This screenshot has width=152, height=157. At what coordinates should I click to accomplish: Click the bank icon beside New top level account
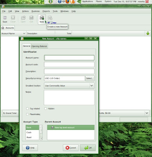(52, 128)
